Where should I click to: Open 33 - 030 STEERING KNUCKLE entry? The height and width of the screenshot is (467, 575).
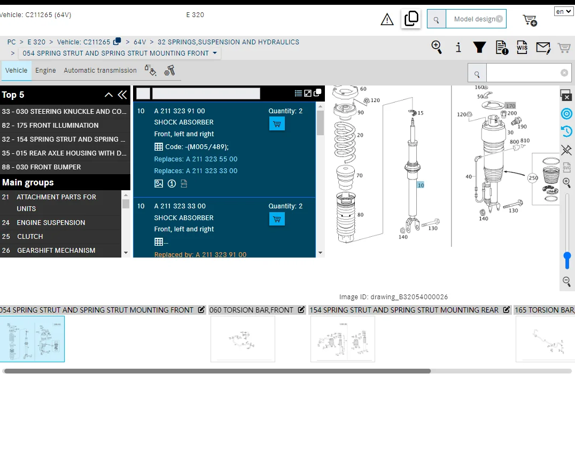64,112
